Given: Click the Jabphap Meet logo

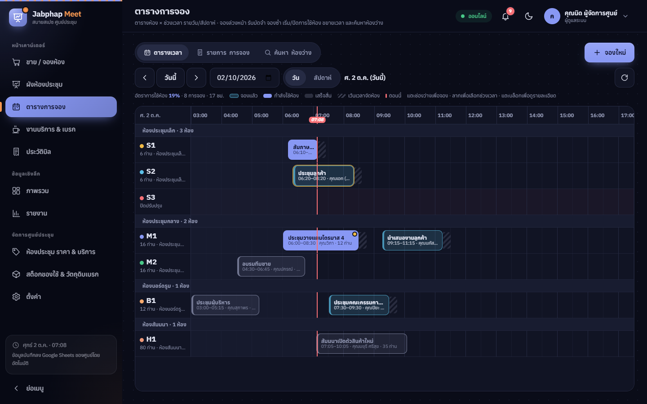Looking at the screenshot, I should (x=18, y=18).
